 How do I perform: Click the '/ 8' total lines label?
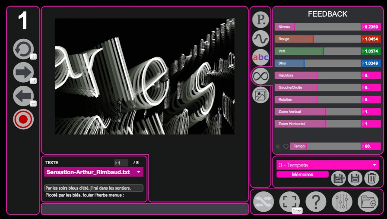136,163
